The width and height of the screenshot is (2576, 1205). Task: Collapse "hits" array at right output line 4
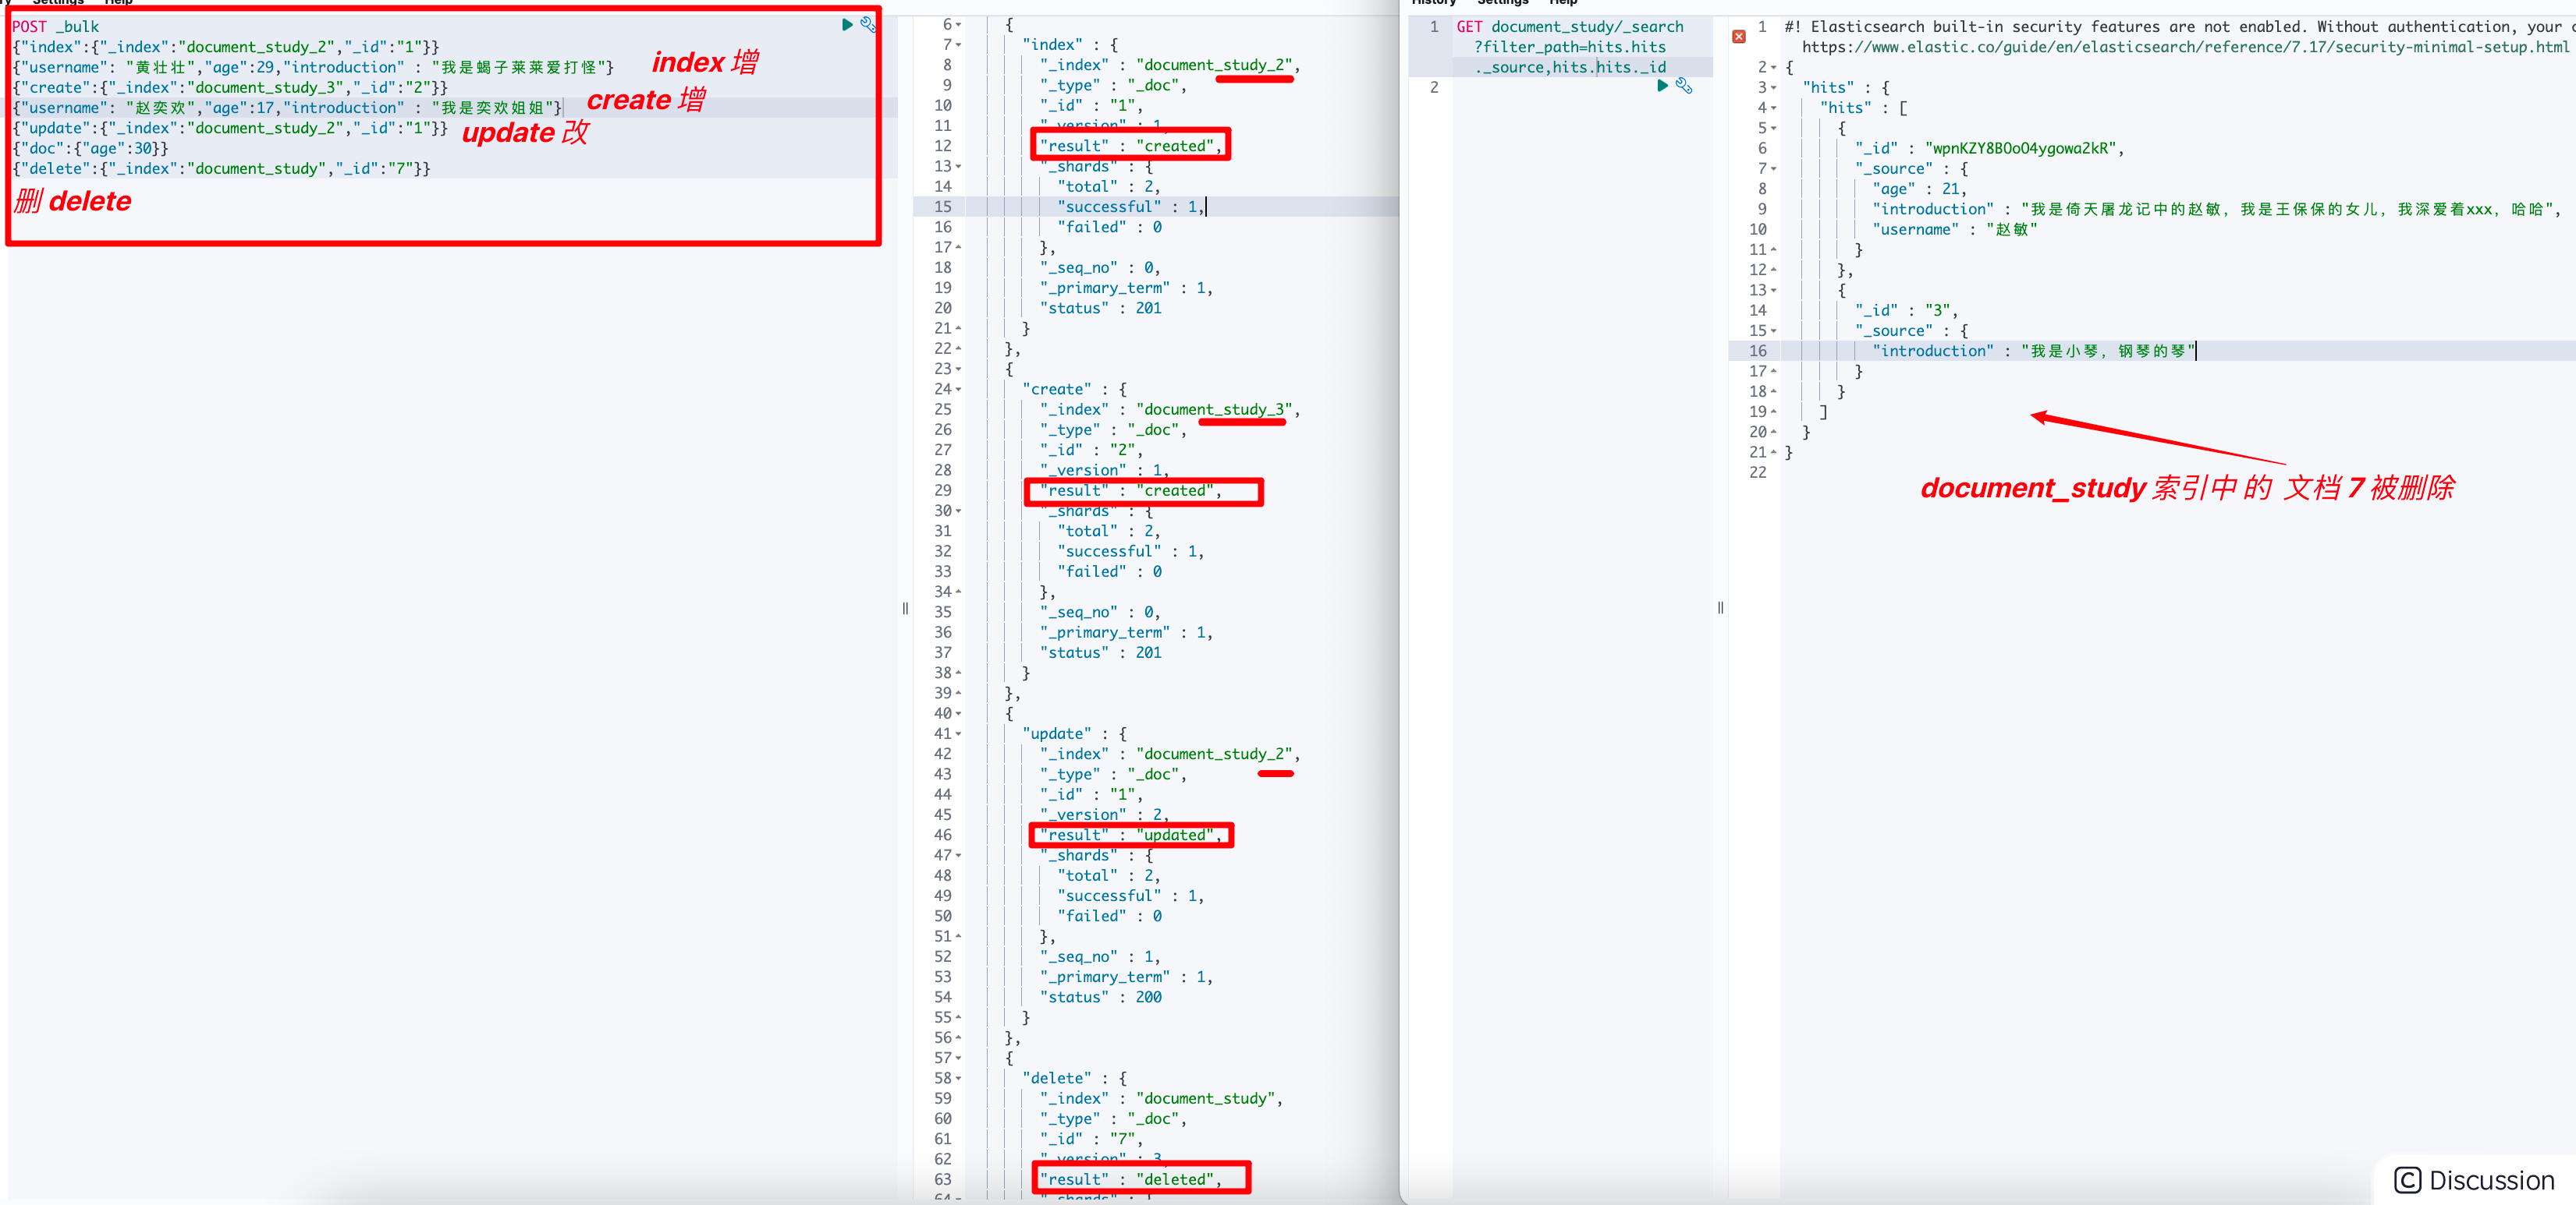point(1774,108)
